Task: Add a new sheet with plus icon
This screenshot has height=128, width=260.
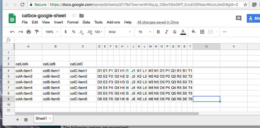Action: 18,120
